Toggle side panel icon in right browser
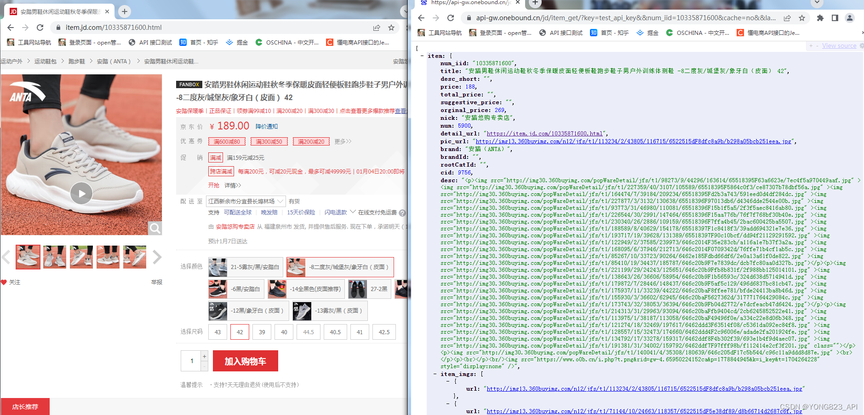The height and width of the screenshot is (415, 864). coord(835,18)
